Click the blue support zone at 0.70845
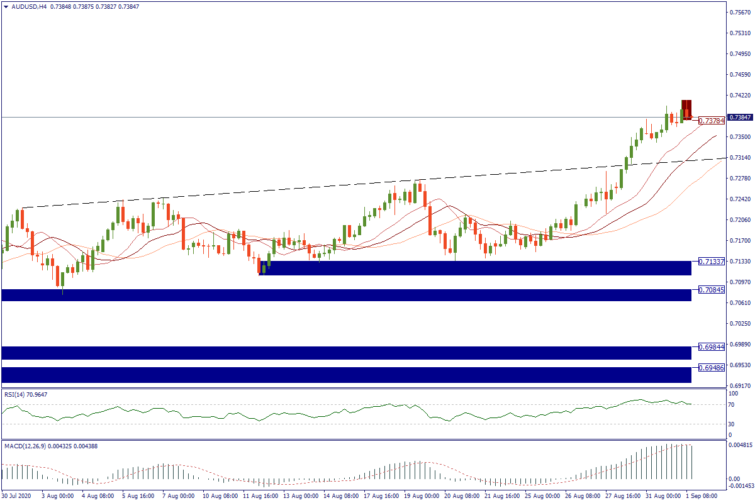 tap(346, 295)
